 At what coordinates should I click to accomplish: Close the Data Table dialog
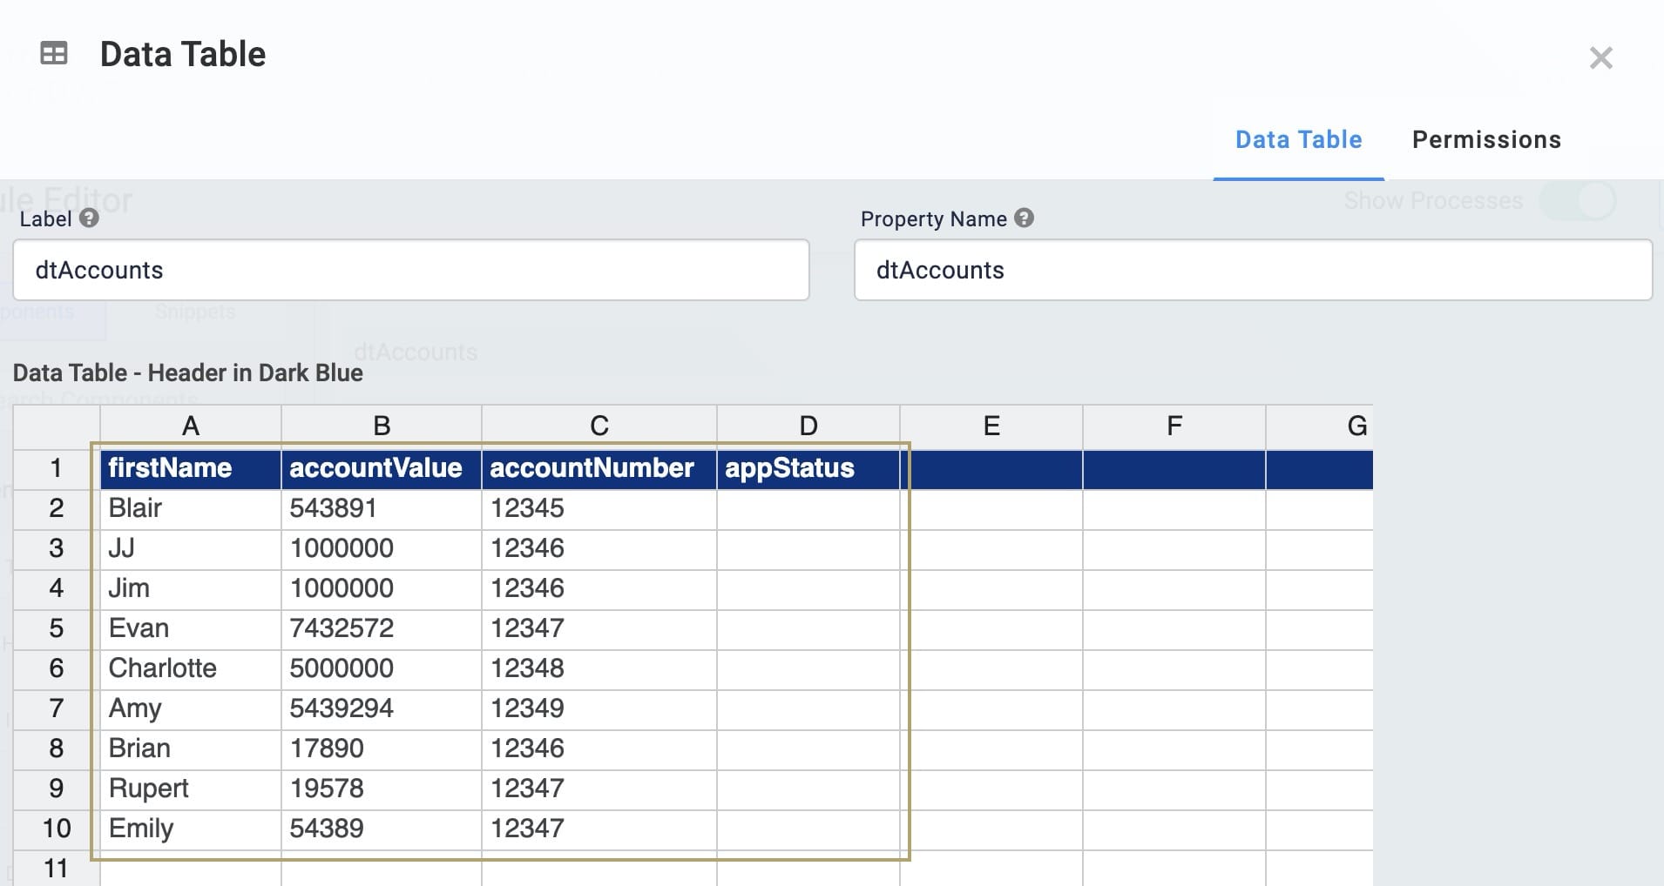click(1600, 58)
